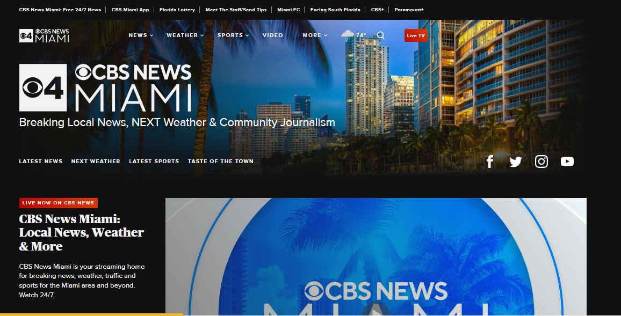
Task: Click the Live Now on CBS News badge
Action: point(59,203)
